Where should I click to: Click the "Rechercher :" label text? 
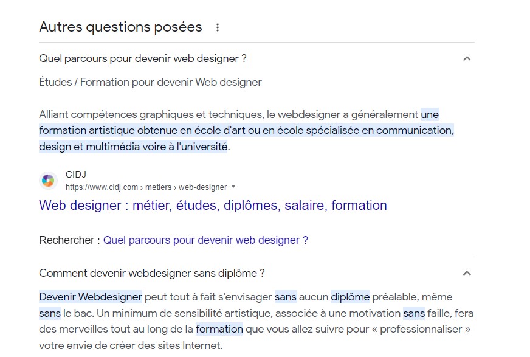pos(69,240)
